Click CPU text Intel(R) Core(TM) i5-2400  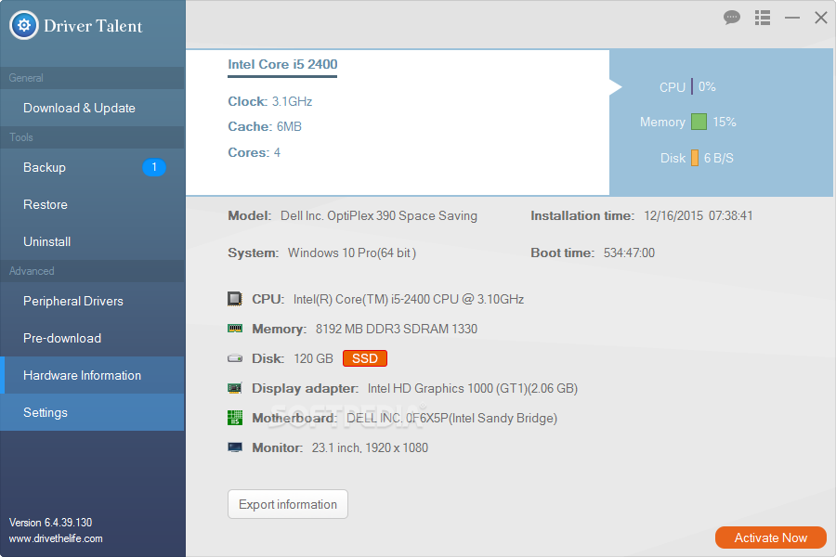(x=361, y=299)
